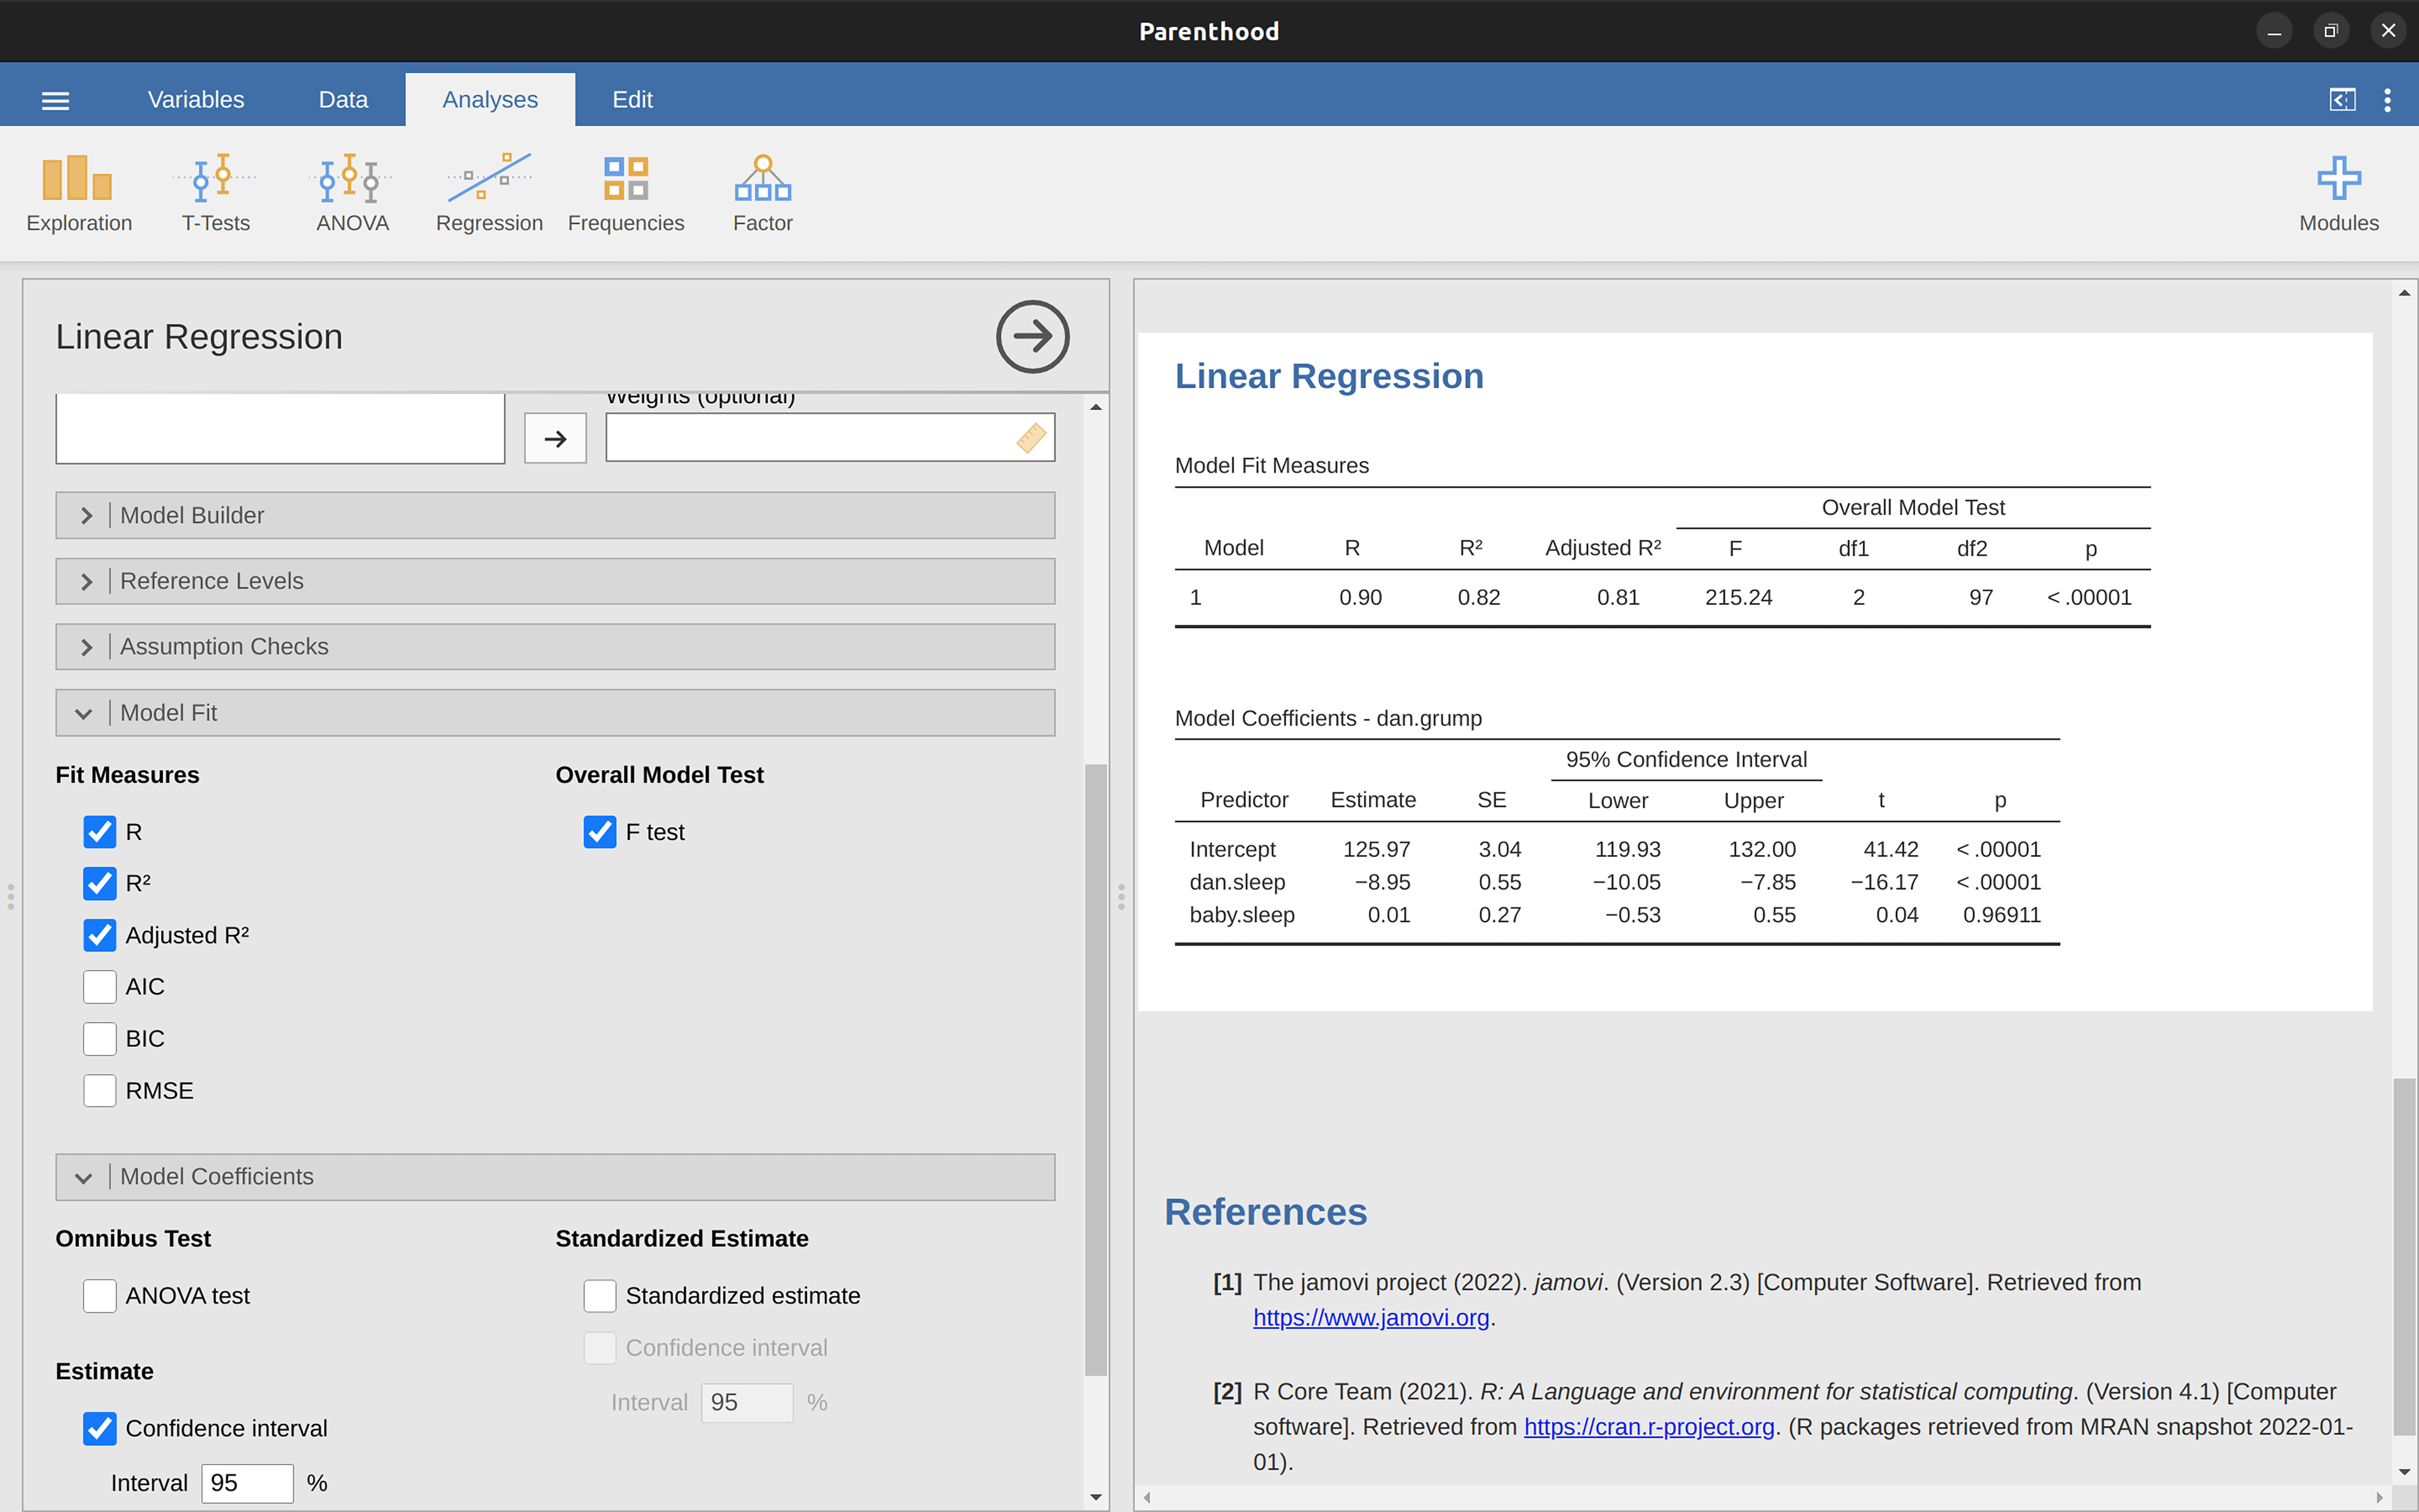
Task: Enable the AIC fit measure
Action: coord(100,987)
